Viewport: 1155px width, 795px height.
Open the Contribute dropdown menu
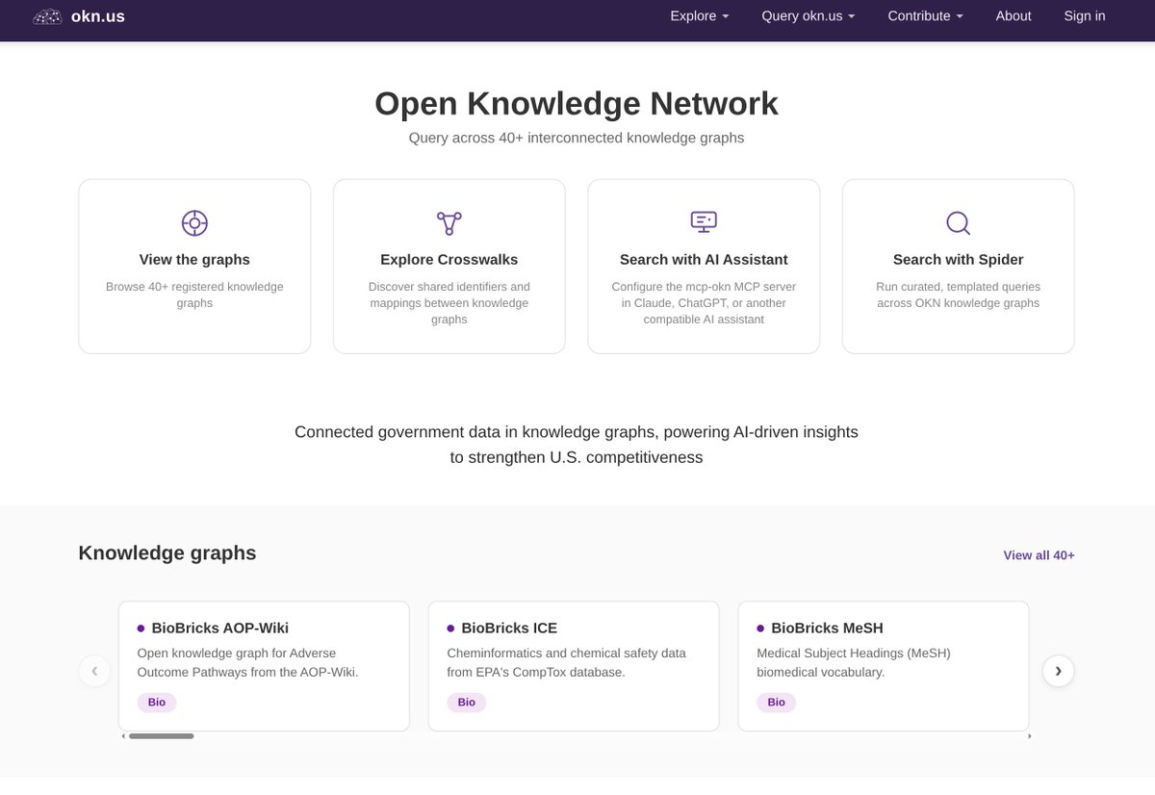[x=925, y=16]
